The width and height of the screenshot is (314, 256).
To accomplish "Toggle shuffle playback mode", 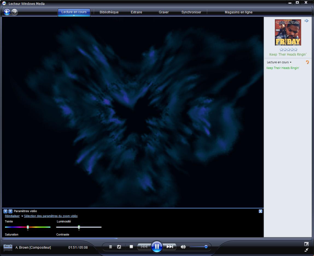I will 110,247.
